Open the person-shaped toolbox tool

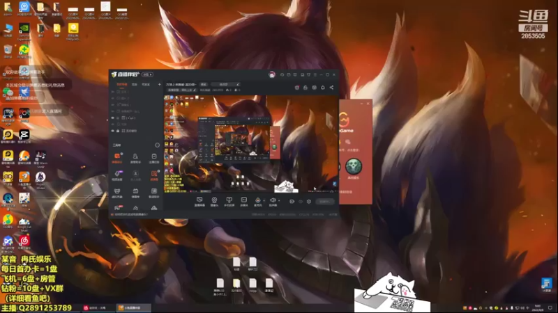tap(135, 158)
